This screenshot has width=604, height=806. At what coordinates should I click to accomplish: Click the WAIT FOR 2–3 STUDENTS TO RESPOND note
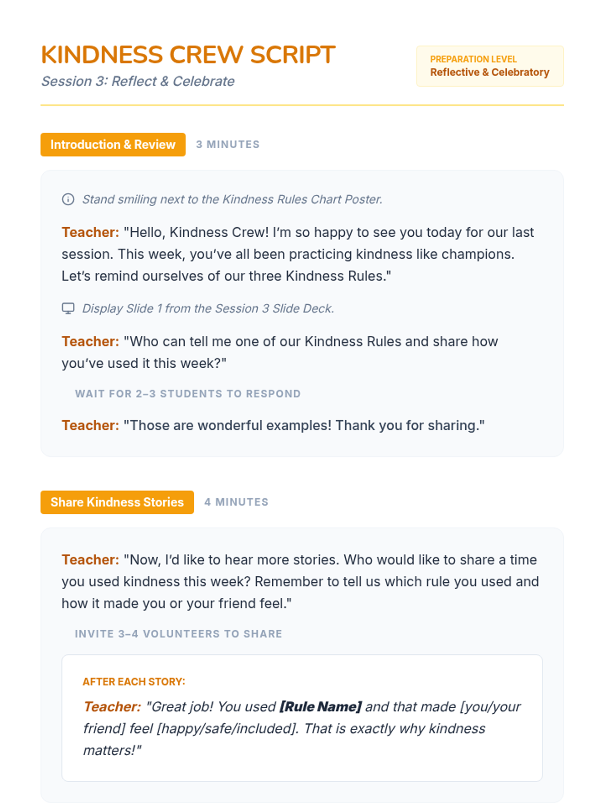coord(188,394)
